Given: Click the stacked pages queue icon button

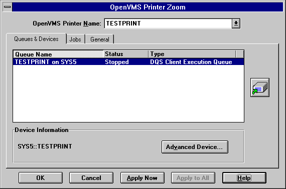Looking at the screenshot, I should point(260,87).
